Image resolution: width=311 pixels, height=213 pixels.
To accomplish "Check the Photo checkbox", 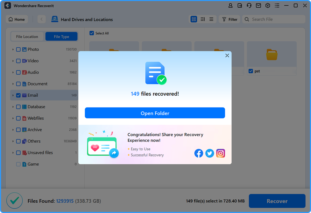I will (x=18, y=49).
